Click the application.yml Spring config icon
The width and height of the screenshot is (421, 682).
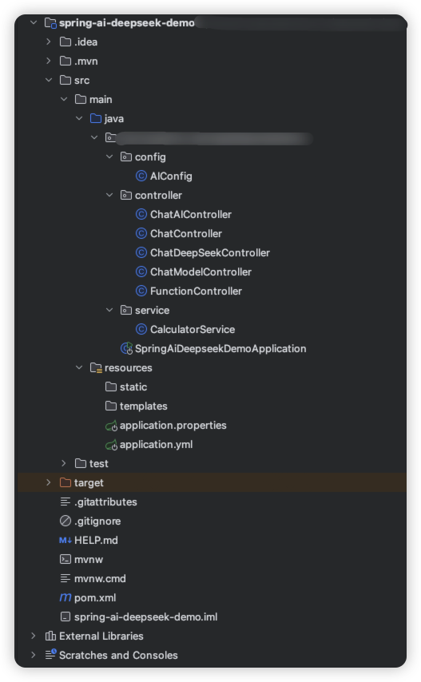click(111, 445)
